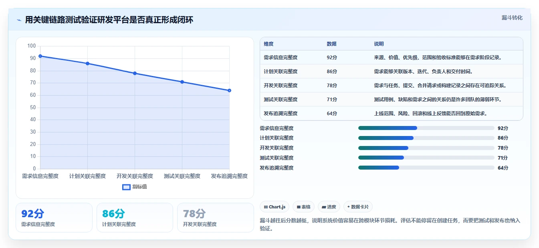Click the page title 用关键链路测试验证研发平台
This screenshot has height=248, width=539.
(109, 20)
